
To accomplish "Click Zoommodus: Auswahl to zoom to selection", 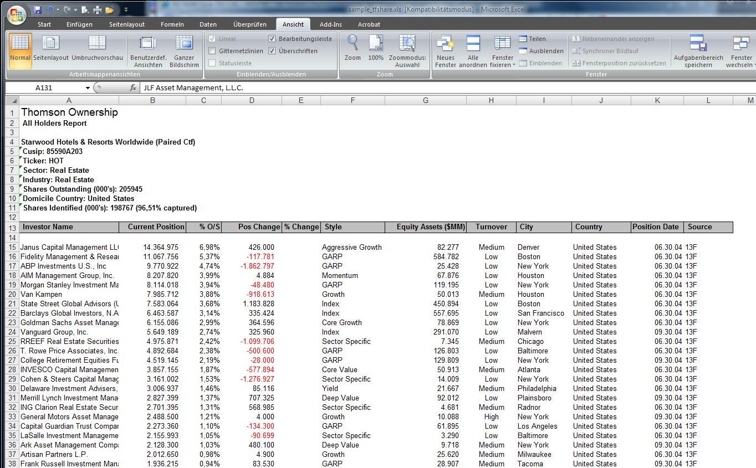I will 407,50.
